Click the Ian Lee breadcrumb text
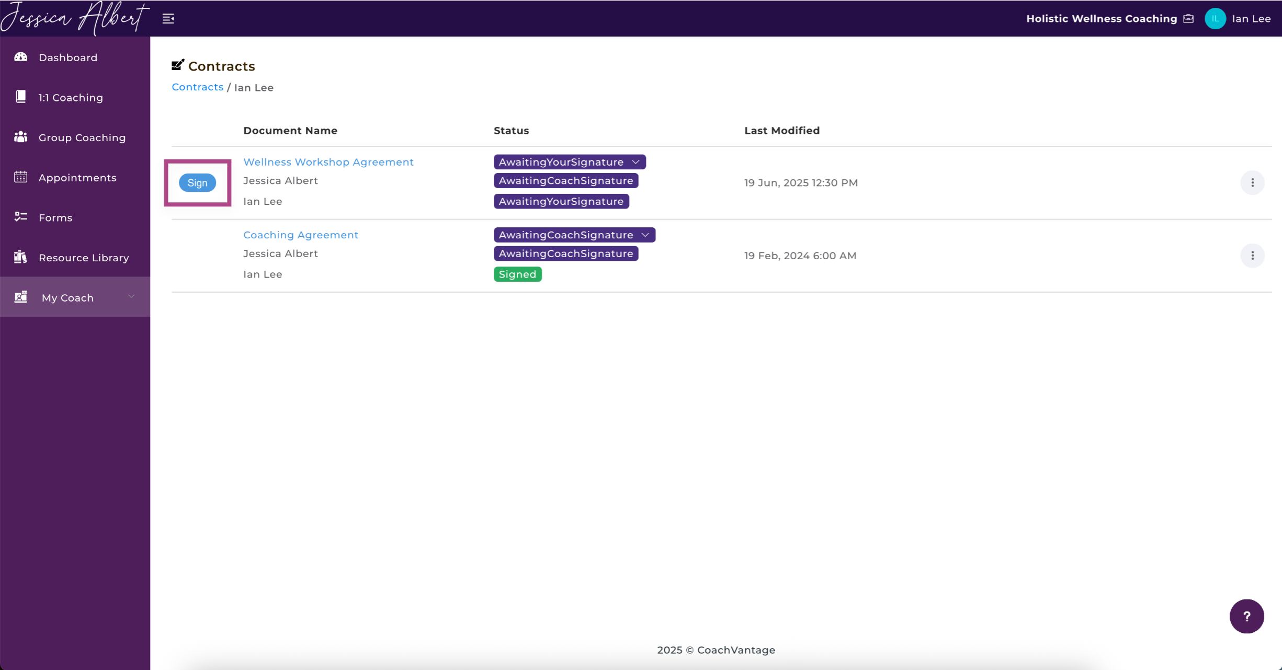Screen dimensions: 1282x670 coord(254,88)
